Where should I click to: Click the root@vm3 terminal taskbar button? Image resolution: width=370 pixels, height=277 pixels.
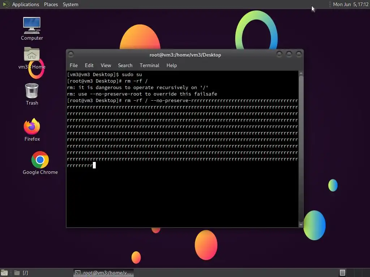click(x=103, y=273)
